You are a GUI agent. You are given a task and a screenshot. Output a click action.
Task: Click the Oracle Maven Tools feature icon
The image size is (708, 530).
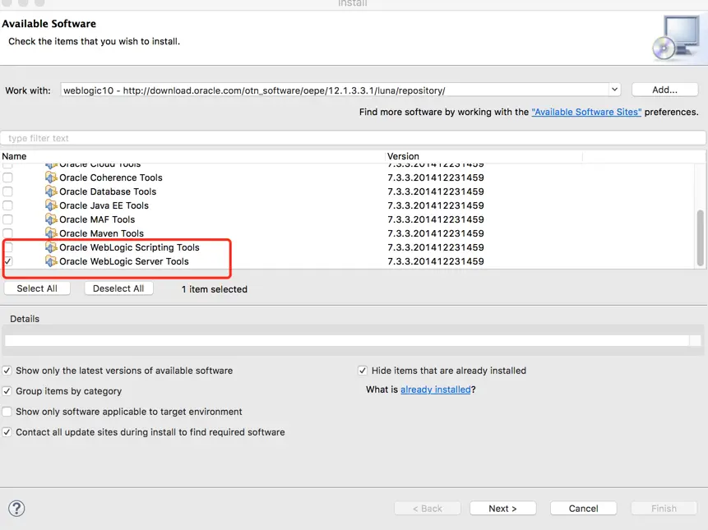pyautogui.click(x=51, y=233)
